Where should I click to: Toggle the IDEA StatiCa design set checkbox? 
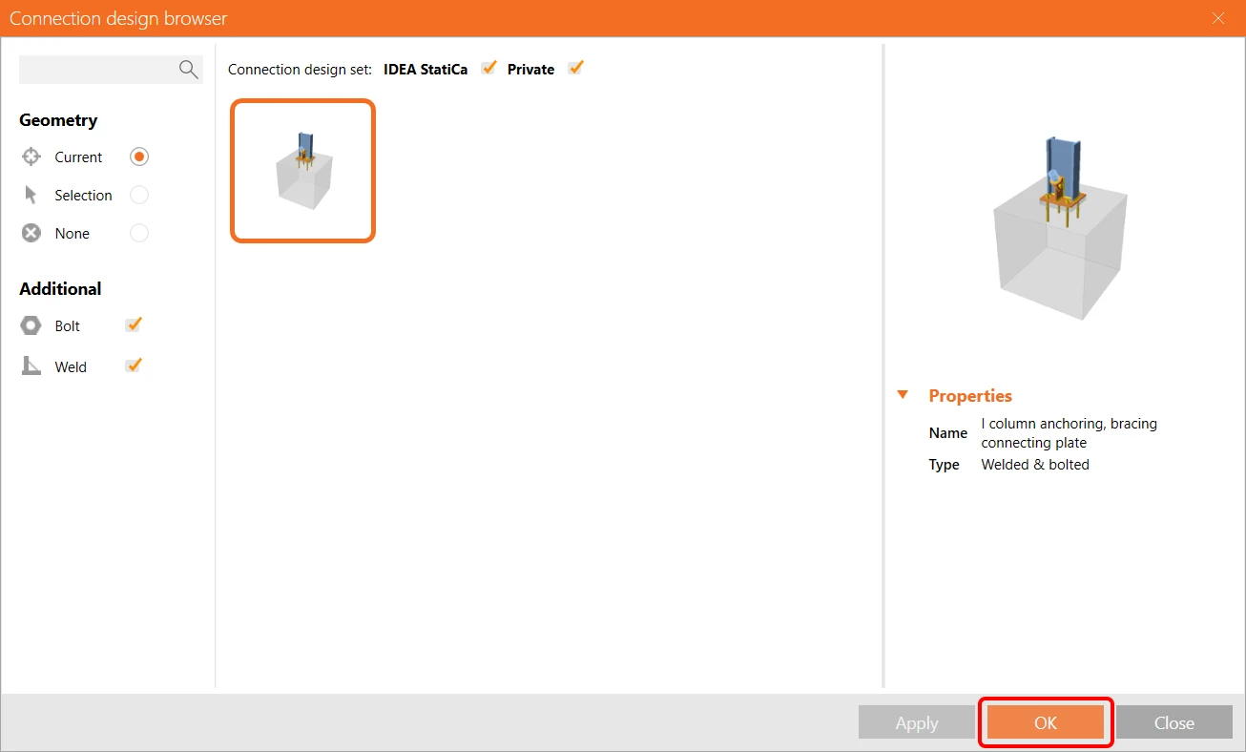488,68
